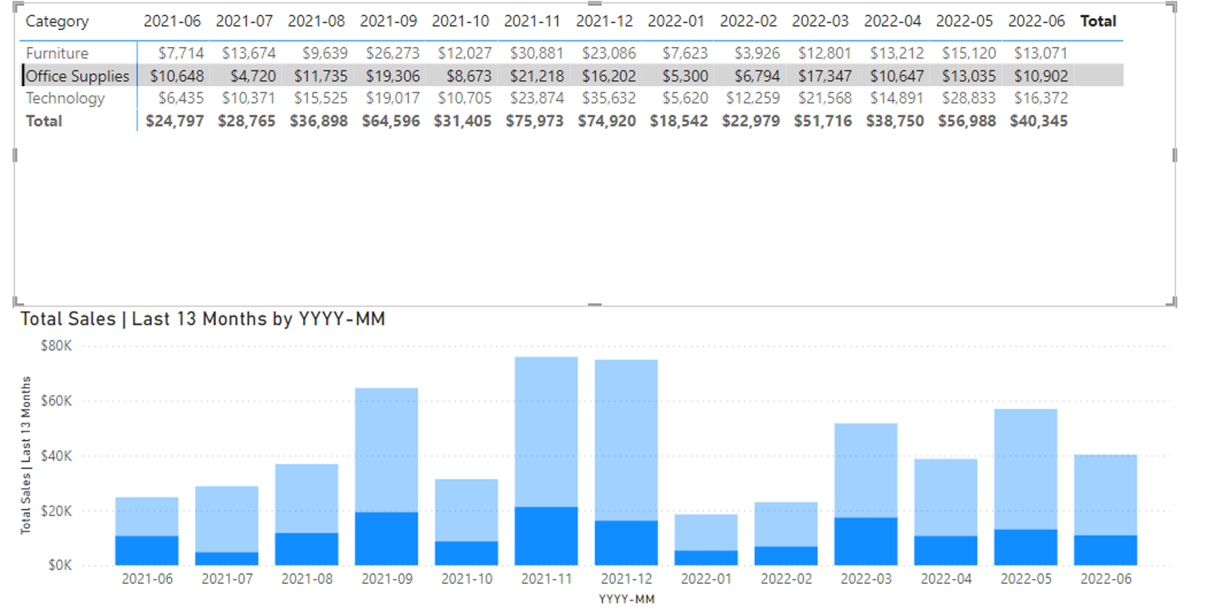Click Furniture value $30,881
The height and width of the screenshot is (609, 1207).
537,53
